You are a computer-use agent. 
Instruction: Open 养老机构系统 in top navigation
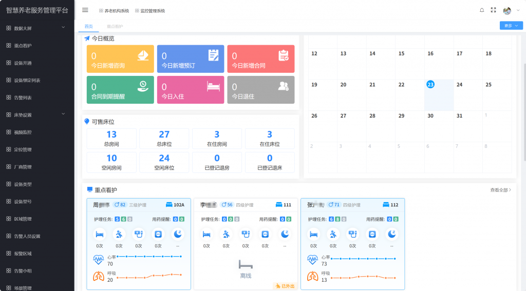click(x=114, y=11)
